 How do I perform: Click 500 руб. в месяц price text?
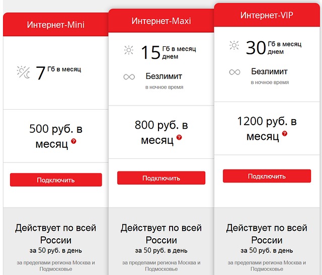[x=56, y=136]
